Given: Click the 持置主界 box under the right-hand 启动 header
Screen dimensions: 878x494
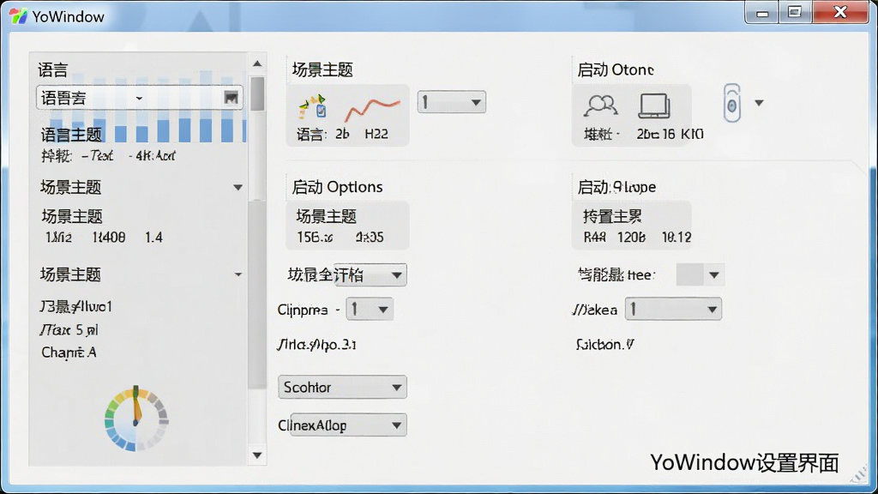Looking at the screenshot, I should (x=632, y=226).
